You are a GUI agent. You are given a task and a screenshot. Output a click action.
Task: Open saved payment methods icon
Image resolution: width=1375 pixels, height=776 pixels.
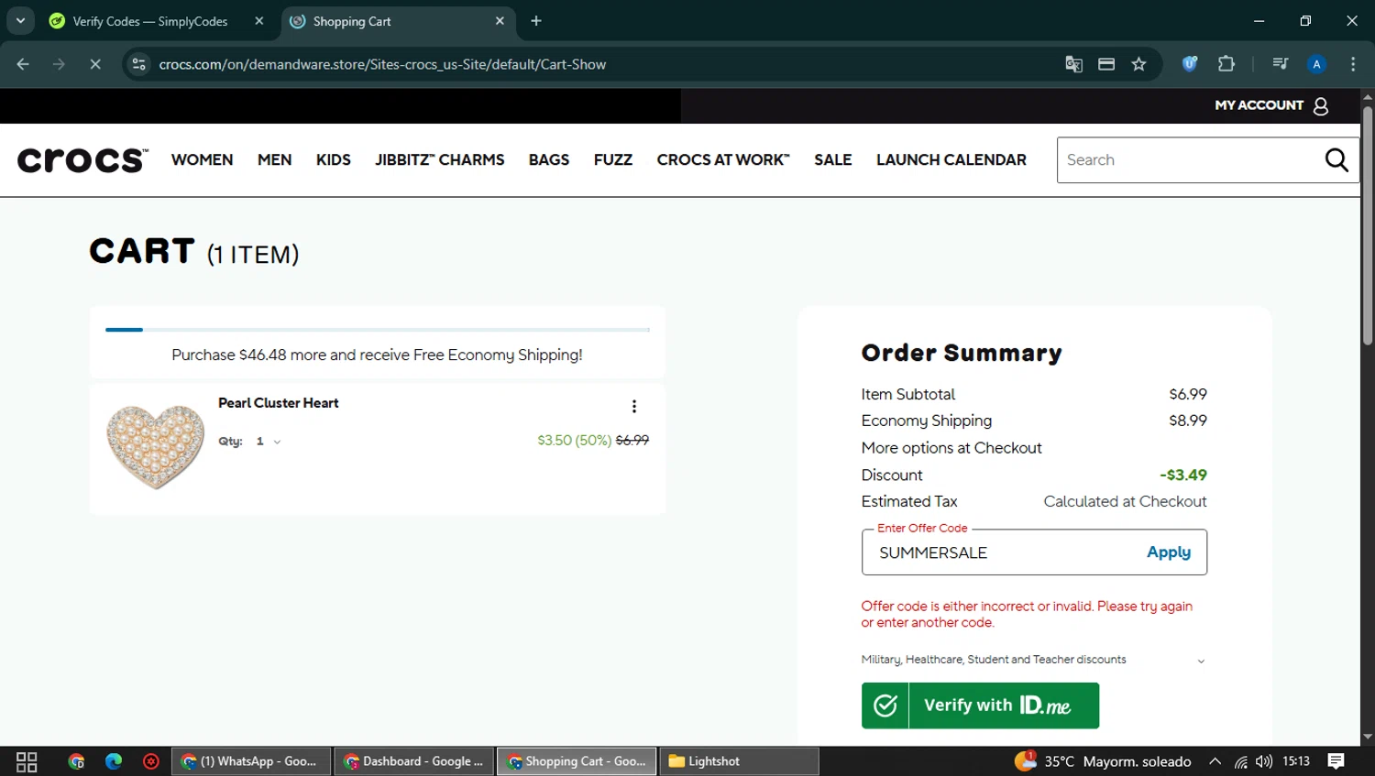[x=1106, y=64]
